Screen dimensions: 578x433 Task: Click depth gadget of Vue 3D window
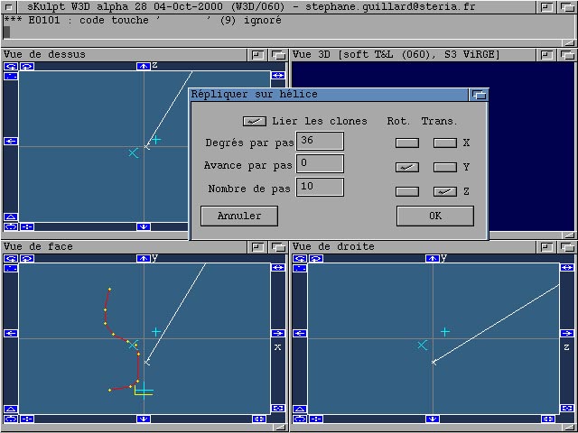566,55
